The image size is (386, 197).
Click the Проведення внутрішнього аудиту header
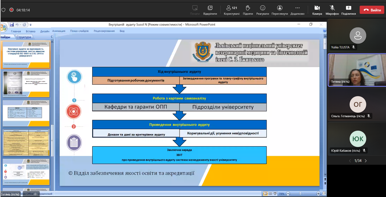coord(179,125)
